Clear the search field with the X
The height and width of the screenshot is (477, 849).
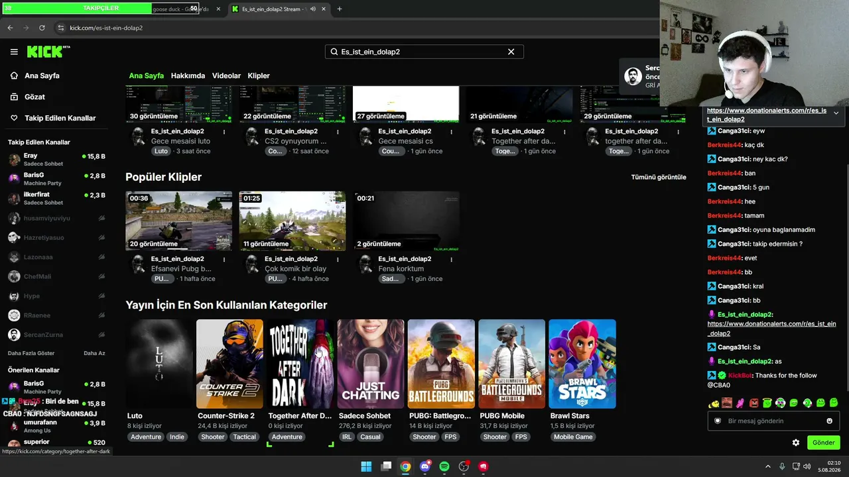[x=511, y=52]
